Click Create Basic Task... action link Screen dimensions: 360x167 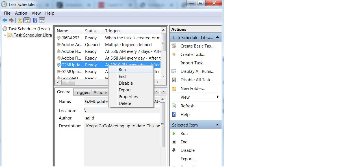(197, 46)
